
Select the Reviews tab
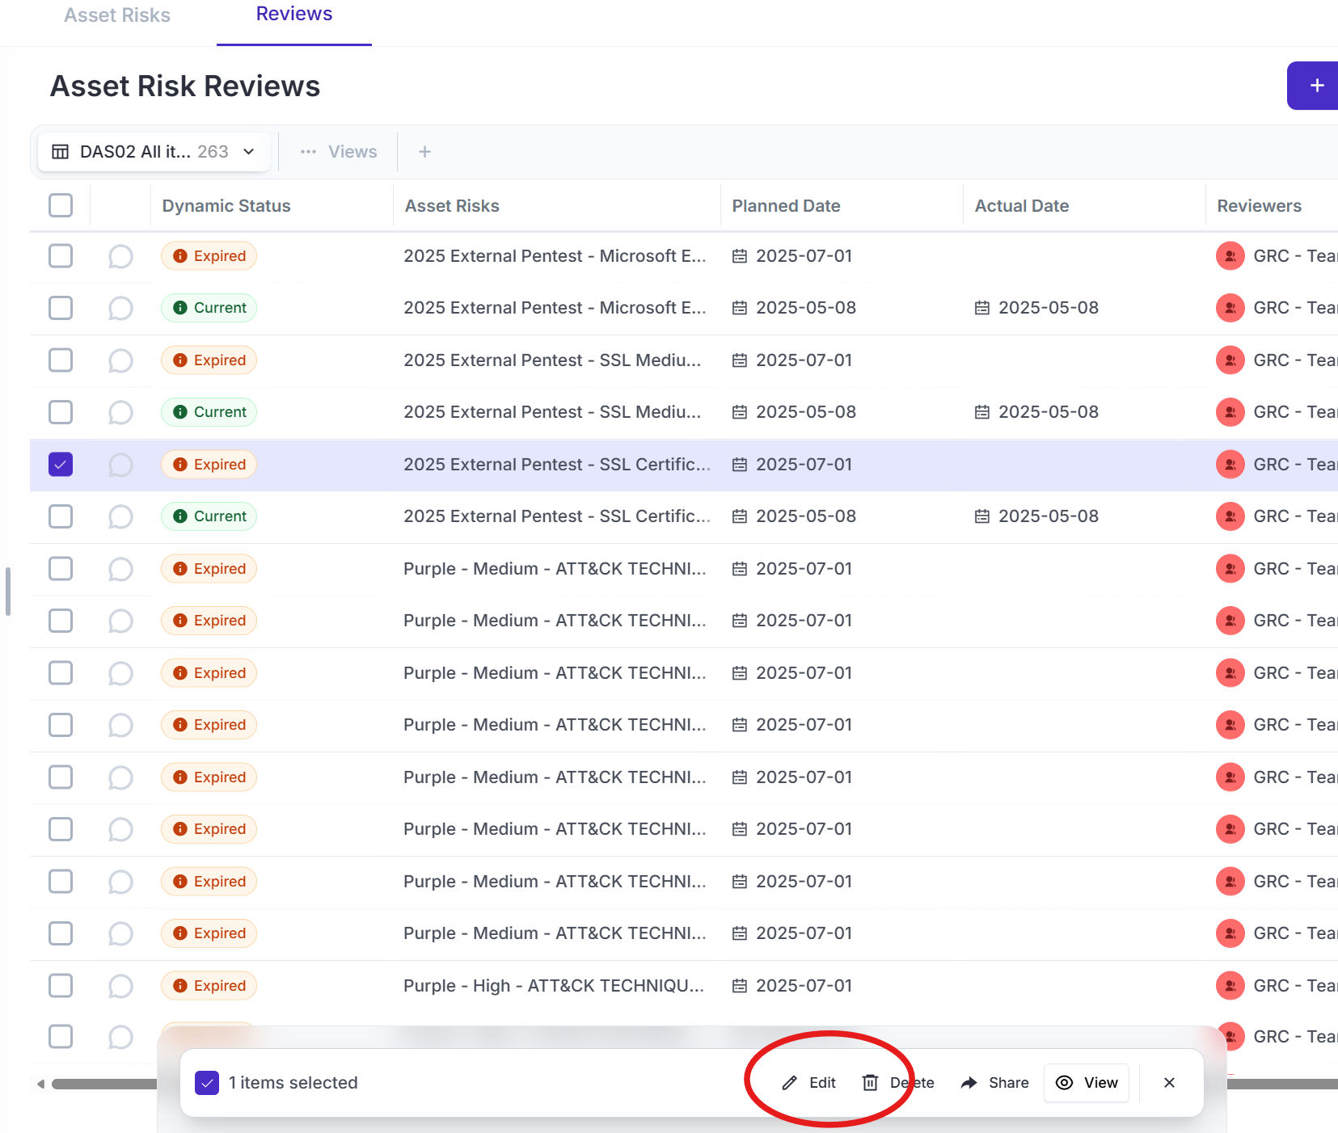pos(294,15)
